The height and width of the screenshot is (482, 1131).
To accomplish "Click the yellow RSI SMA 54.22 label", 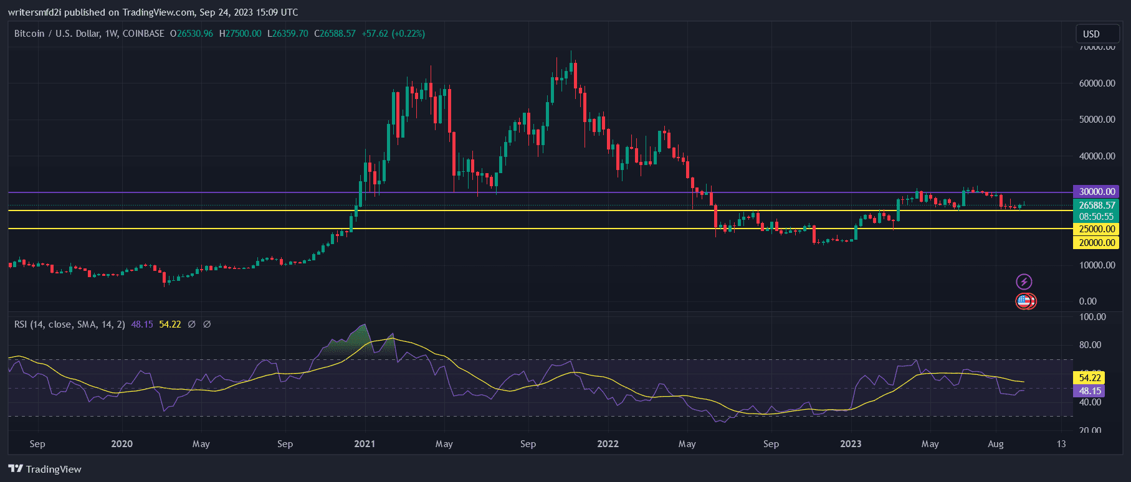I will coord(1089,377).
